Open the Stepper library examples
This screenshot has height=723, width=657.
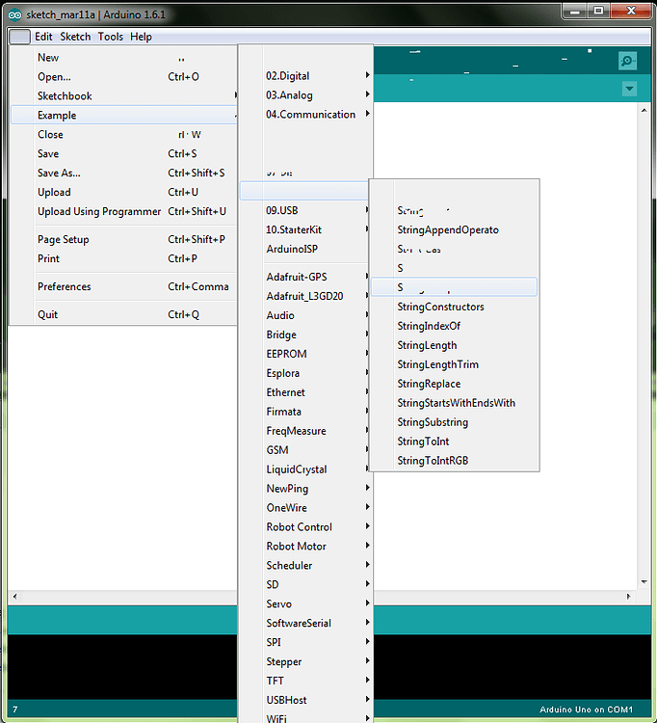[306, 661]
